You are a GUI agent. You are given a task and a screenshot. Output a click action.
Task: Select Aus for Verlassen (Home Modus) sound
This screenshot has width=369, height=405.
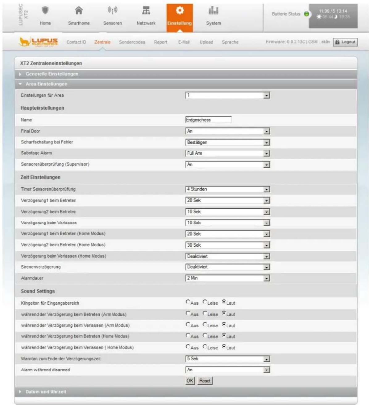click(x=188, y=346)
